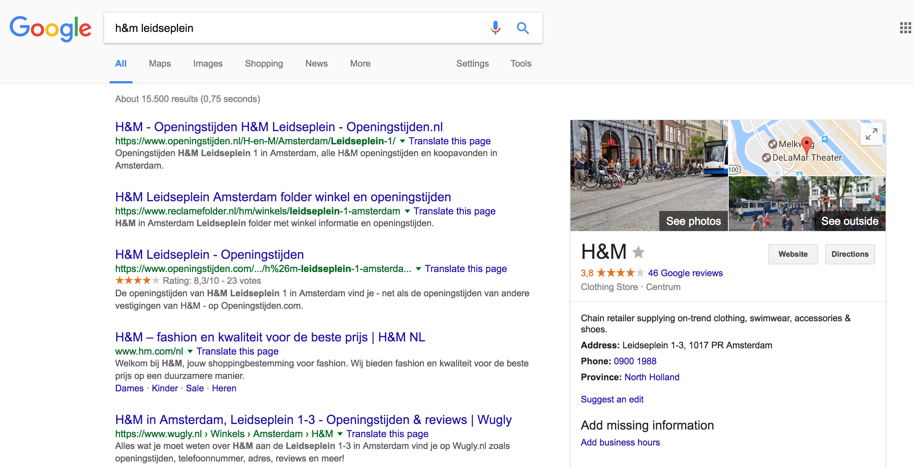Image resolution: width=914 pixels, height=467 pixels.
Task: Click the Melkweg marker icon on map
Action: point(772,144)
